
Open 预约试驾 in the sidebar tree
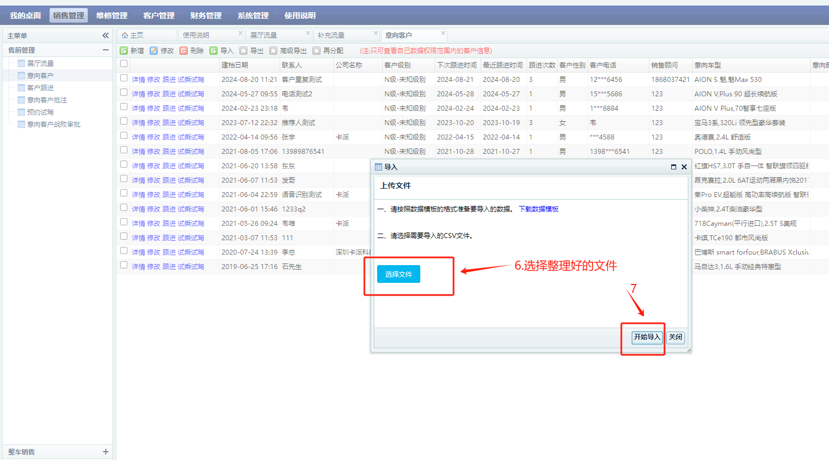coord(40,112)
